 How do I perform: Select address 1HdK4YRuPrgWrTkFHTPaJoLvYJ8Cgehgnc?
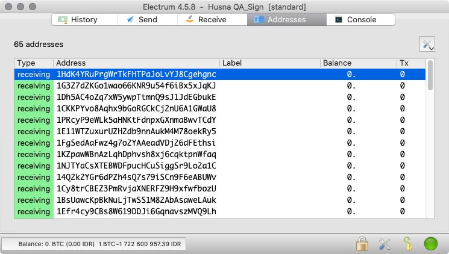136,75
